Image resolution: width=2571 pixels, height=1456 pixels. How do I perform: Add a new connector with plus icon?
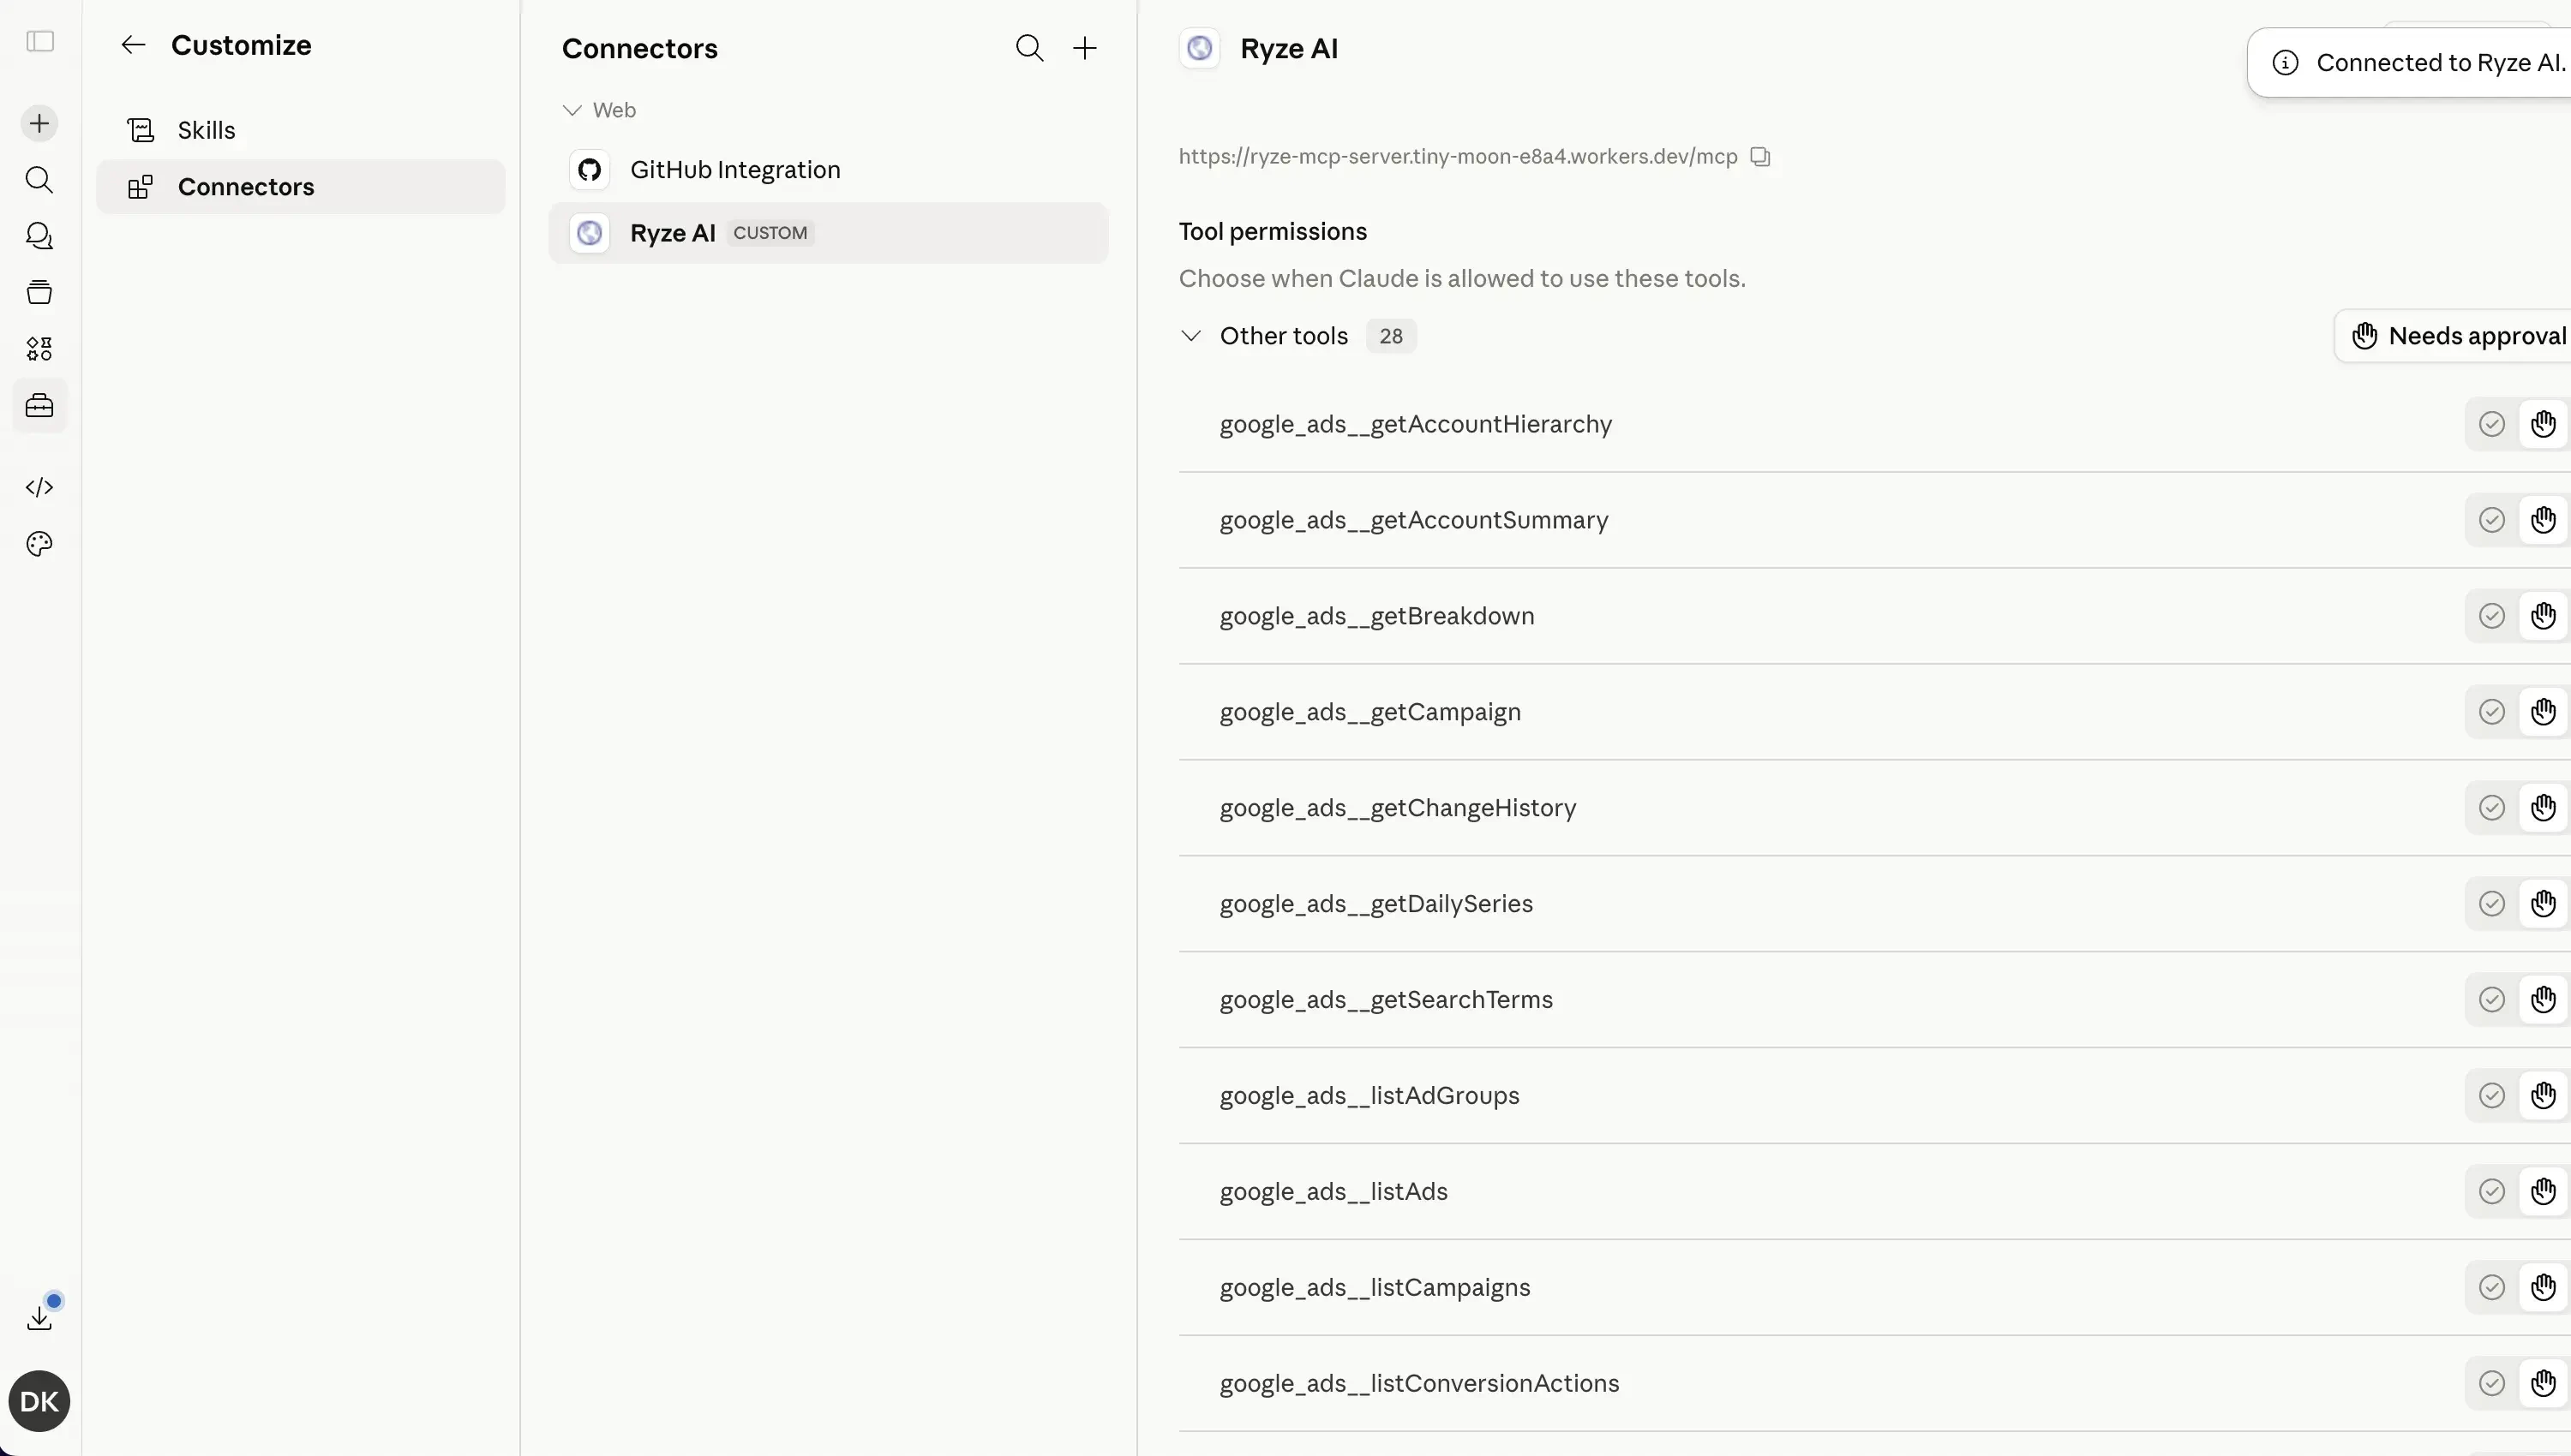pos(1084,48)
